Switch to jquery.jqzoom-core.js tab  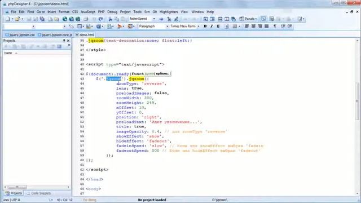tap(55, 35)
